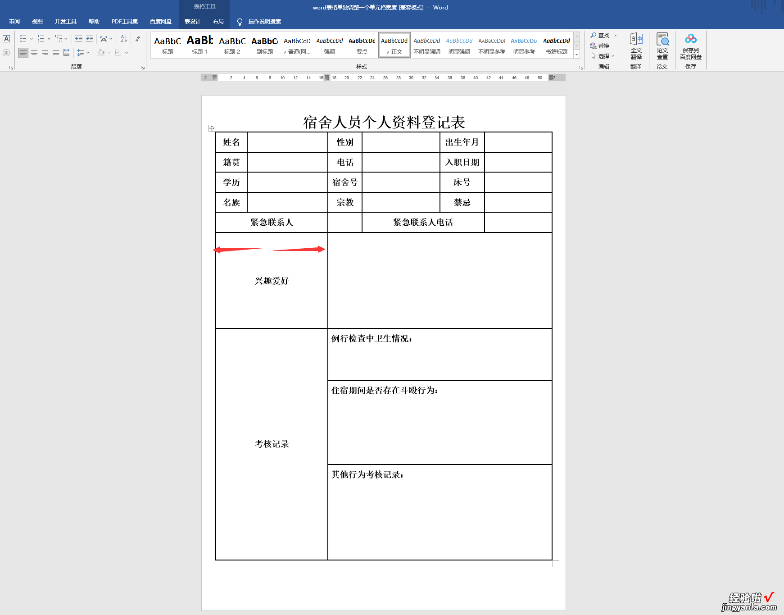The image size is (784, 615).
Task: Switch to table 布局 tab
Action: tap(218, 21)
